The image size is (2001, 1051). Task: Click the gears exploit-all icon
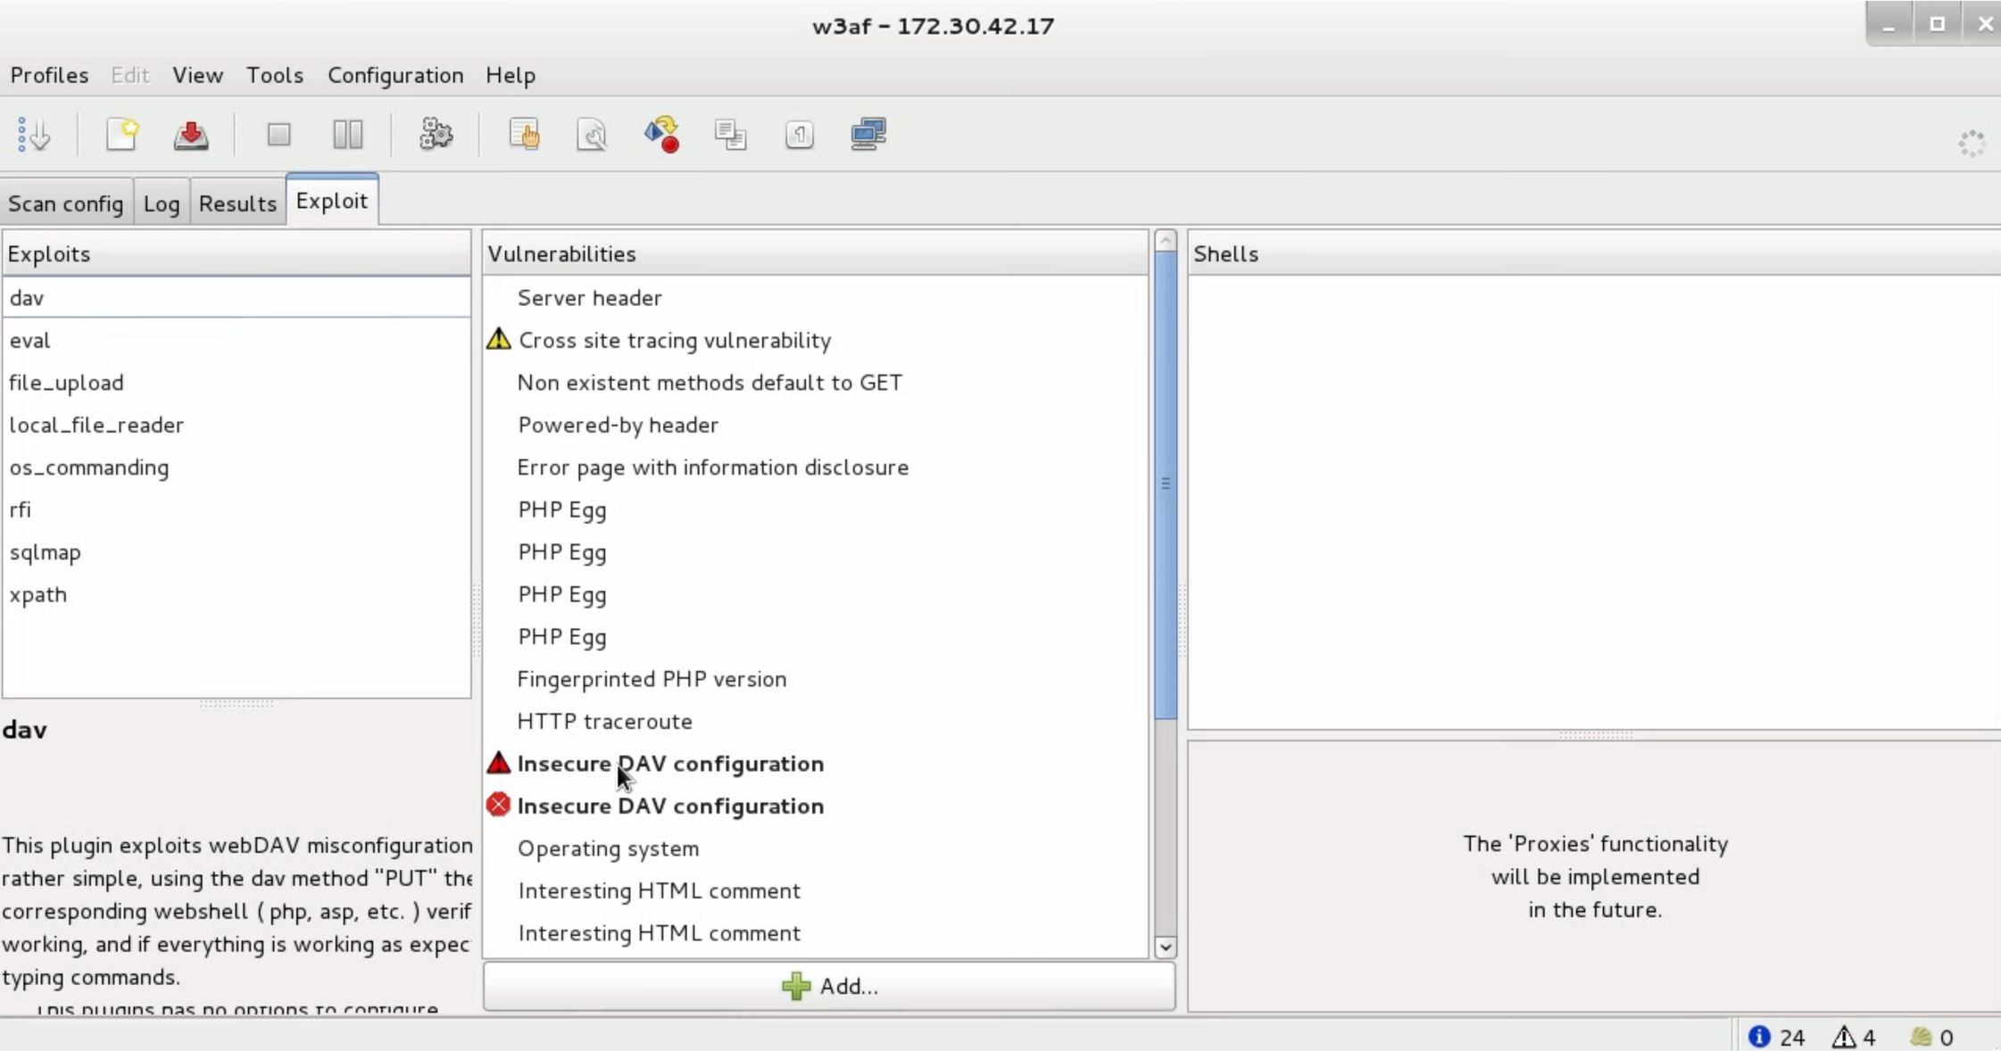pos(436,135)
